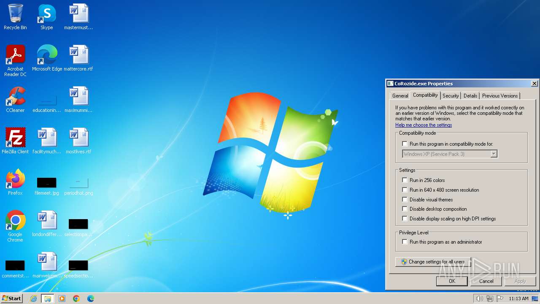Launch FileZilla Client shortcut
Image resolution: width=540 pixels, height=304 pixels.
point(15,141)
